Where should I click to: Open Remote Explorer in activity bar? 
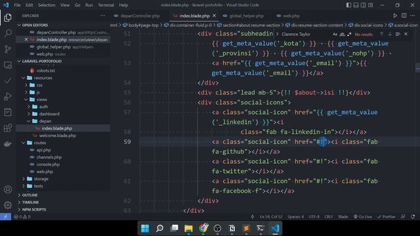8,65
